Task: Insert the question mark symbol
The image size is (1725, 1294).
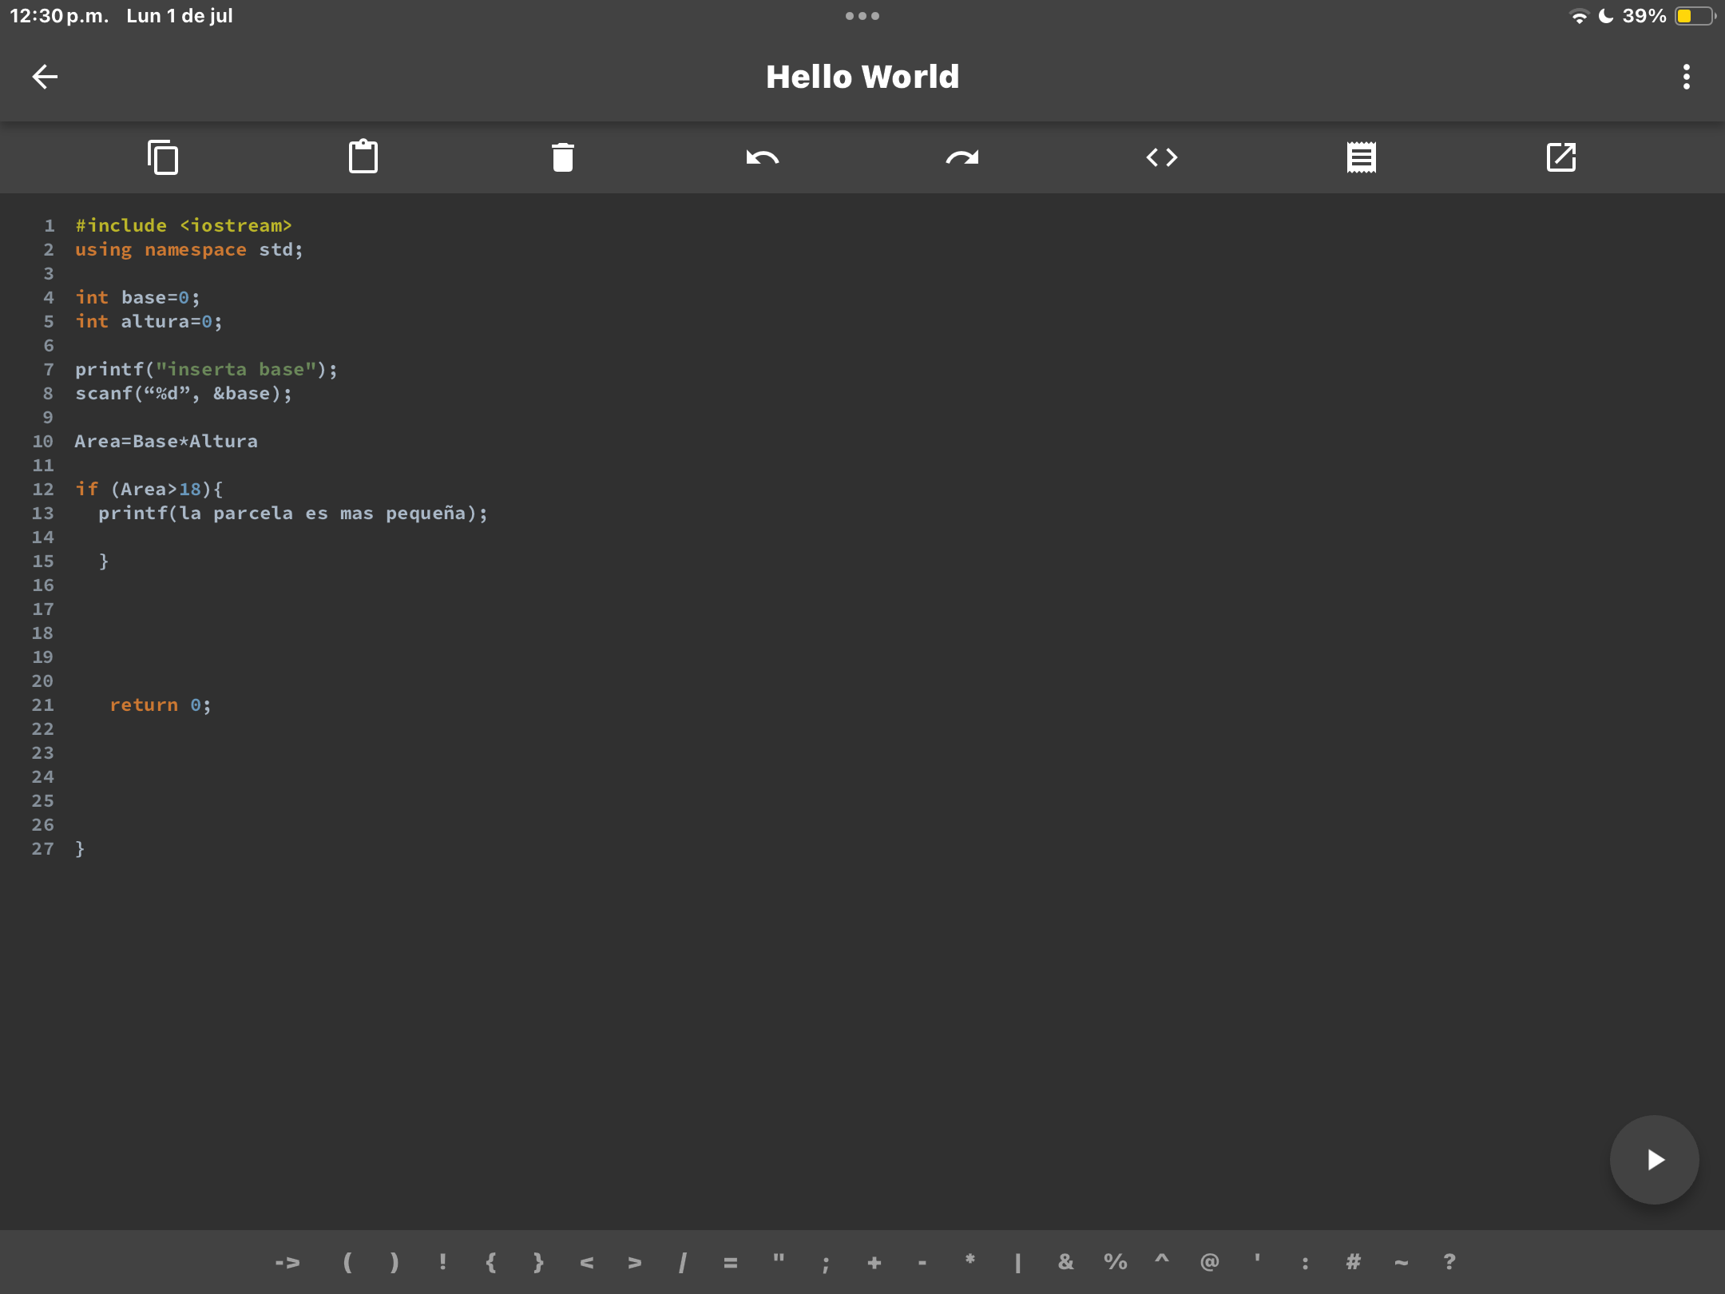Action: tap(1449, 1262)
